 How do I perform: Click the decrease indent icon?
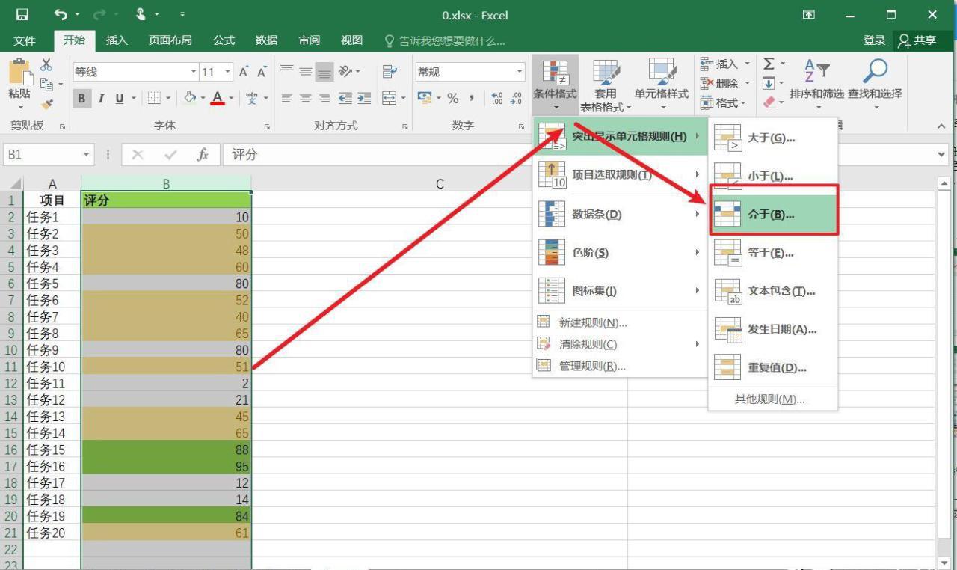345,98
